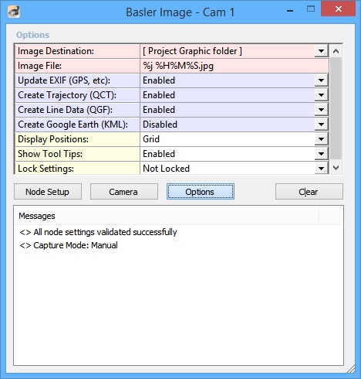Click the 'Enabled' value for Update EXIF
The width and height of the screenshot is (361, 379).
coord(159,80)
